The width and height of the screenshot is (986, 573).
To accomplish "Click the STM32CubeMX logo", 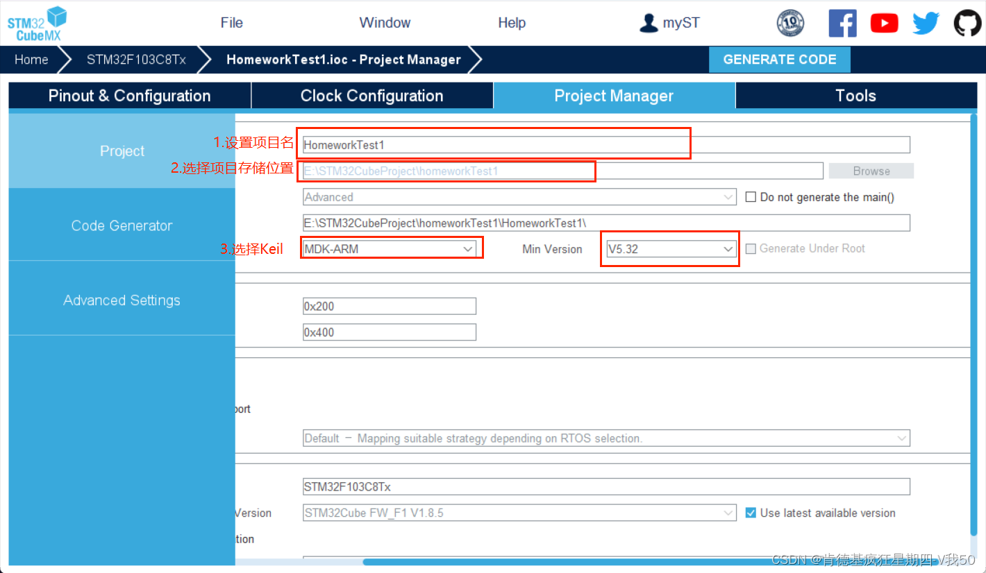I will point(37,23).
